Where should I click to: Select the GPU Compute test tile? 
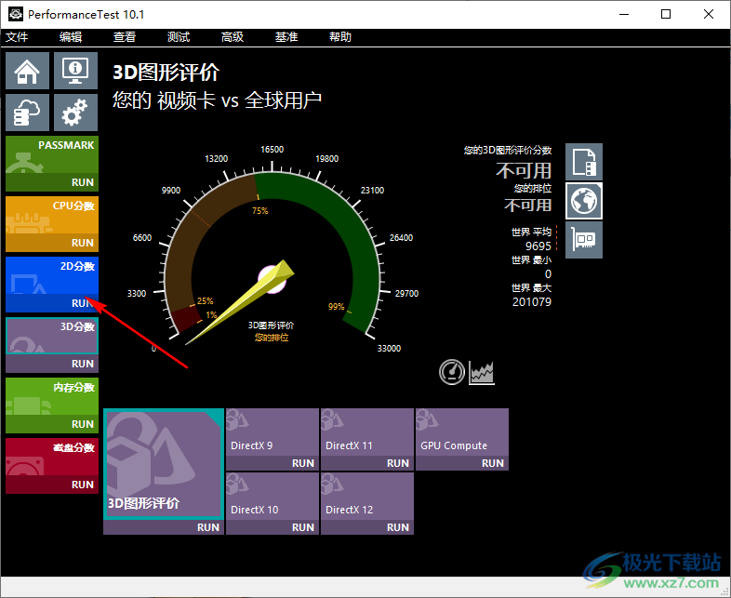[462, 432]
